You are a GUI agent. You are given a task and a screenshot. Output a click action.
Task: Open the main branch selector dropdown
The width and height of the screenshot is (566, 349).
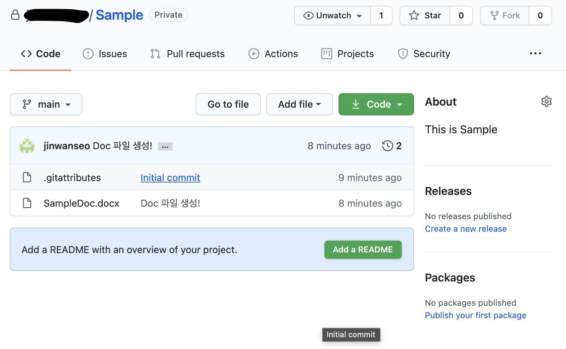pos(46,104)
